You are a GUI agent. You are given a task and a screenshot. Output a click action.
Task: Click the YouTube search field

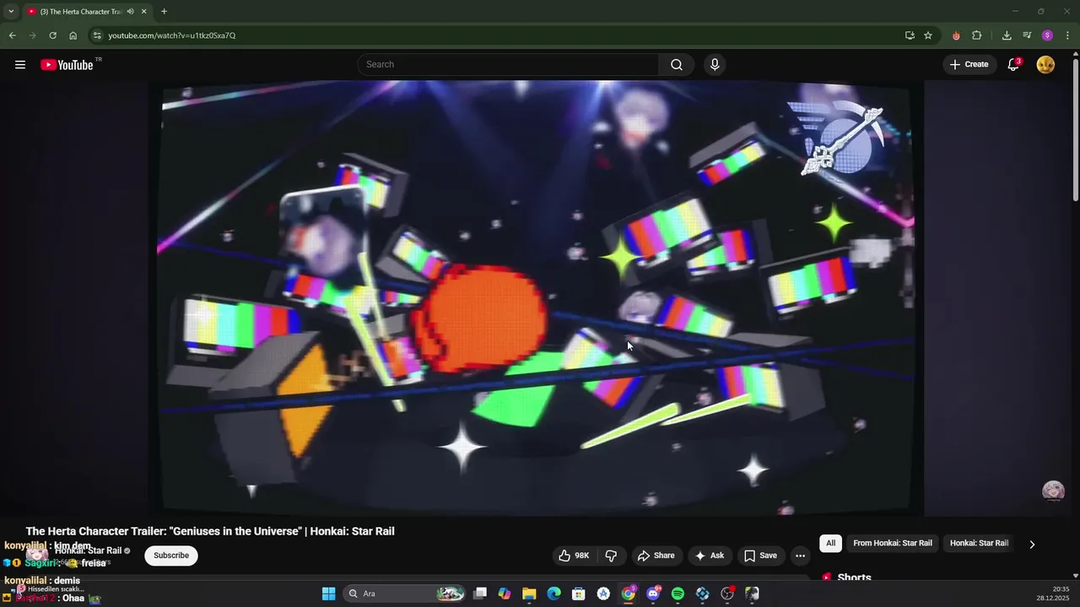pyautogui.click(x=508, y=65)
